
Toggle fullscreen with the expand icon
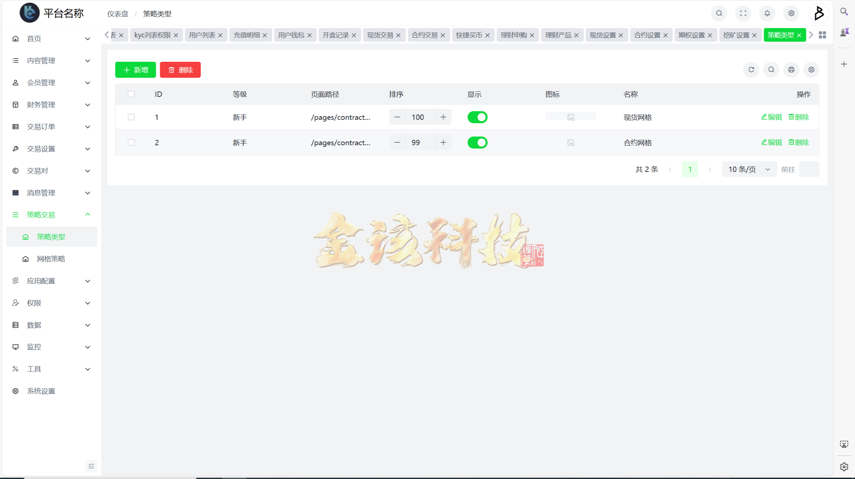(x=743, y=13)
